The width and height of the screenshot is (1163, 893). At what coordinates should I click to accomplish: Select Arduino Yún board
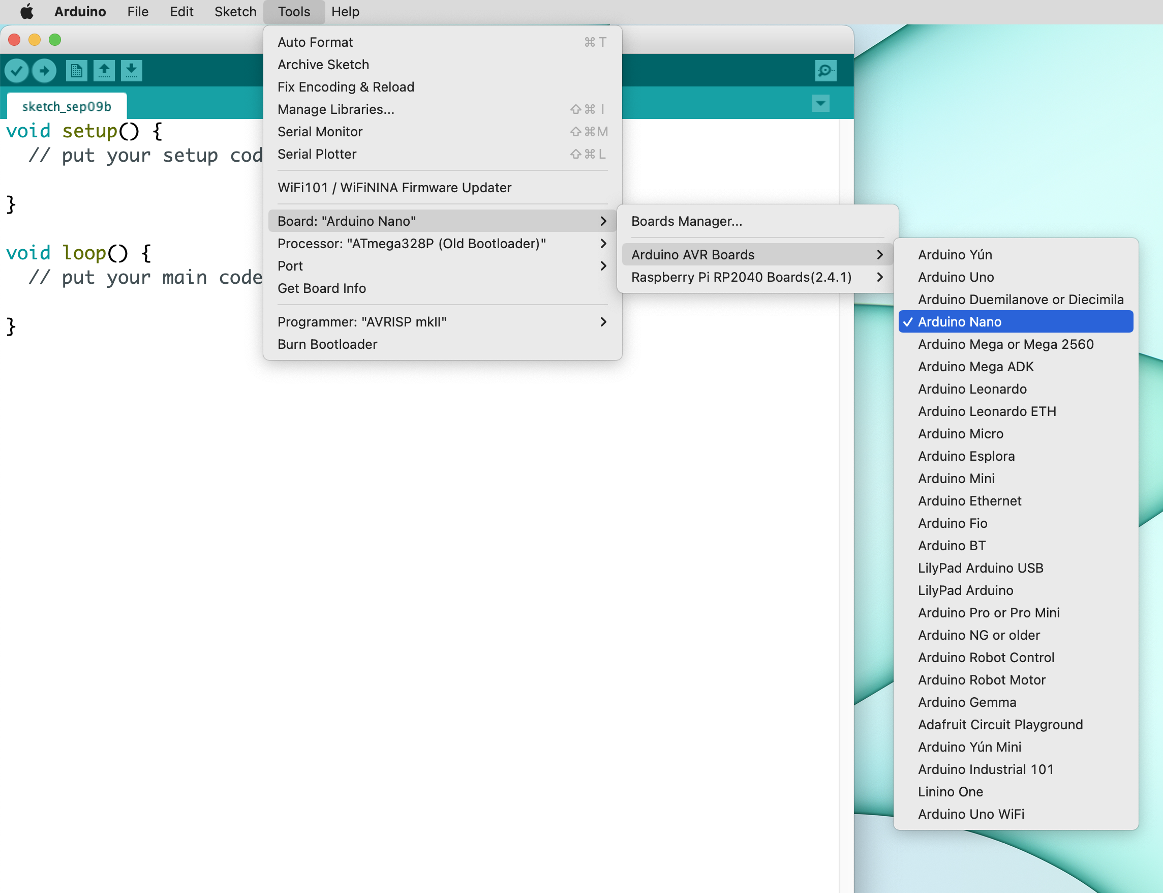1016,255
